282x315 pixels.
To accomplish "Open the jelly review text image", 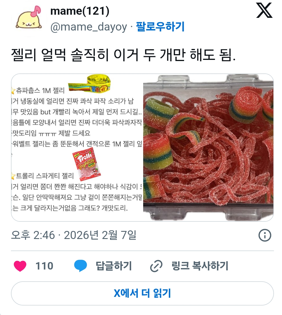I will 77,148.
